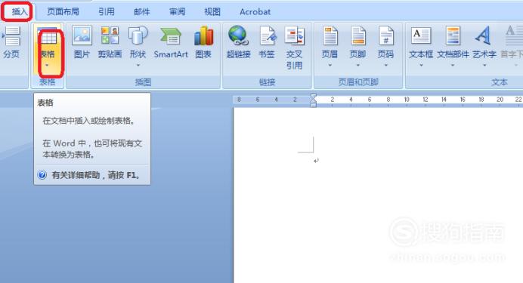This screenshot has height=283, width=523.
Task: Open the 剪贴画 clip art tool
Action: tap(110, 42)
